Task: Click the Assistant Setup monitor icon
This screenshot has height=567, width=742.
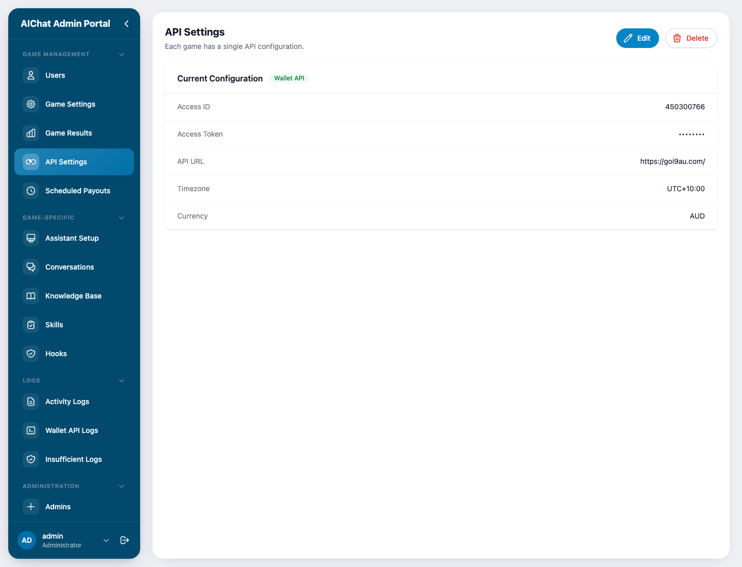Action: pyautogui.click(x=31, y=238)
